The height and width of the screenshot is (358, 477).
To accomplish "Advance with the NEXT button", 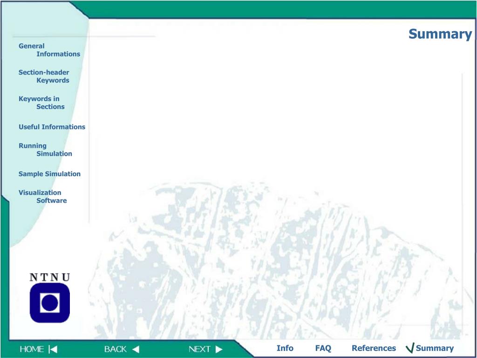I will pos(205,349).
